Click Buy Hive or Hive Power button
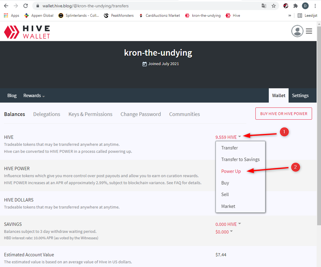Image resolution: width=321 pixels, height=267 pixels. click(x=283, y=114)
